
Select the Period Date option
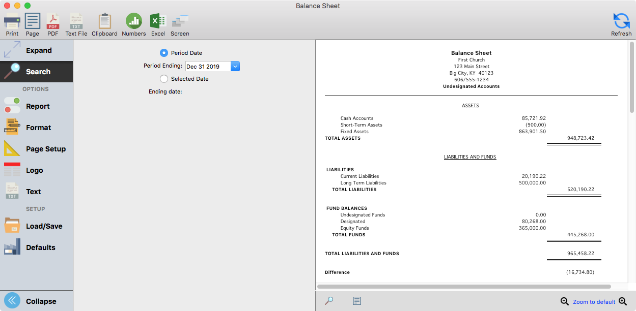point(164,52)
